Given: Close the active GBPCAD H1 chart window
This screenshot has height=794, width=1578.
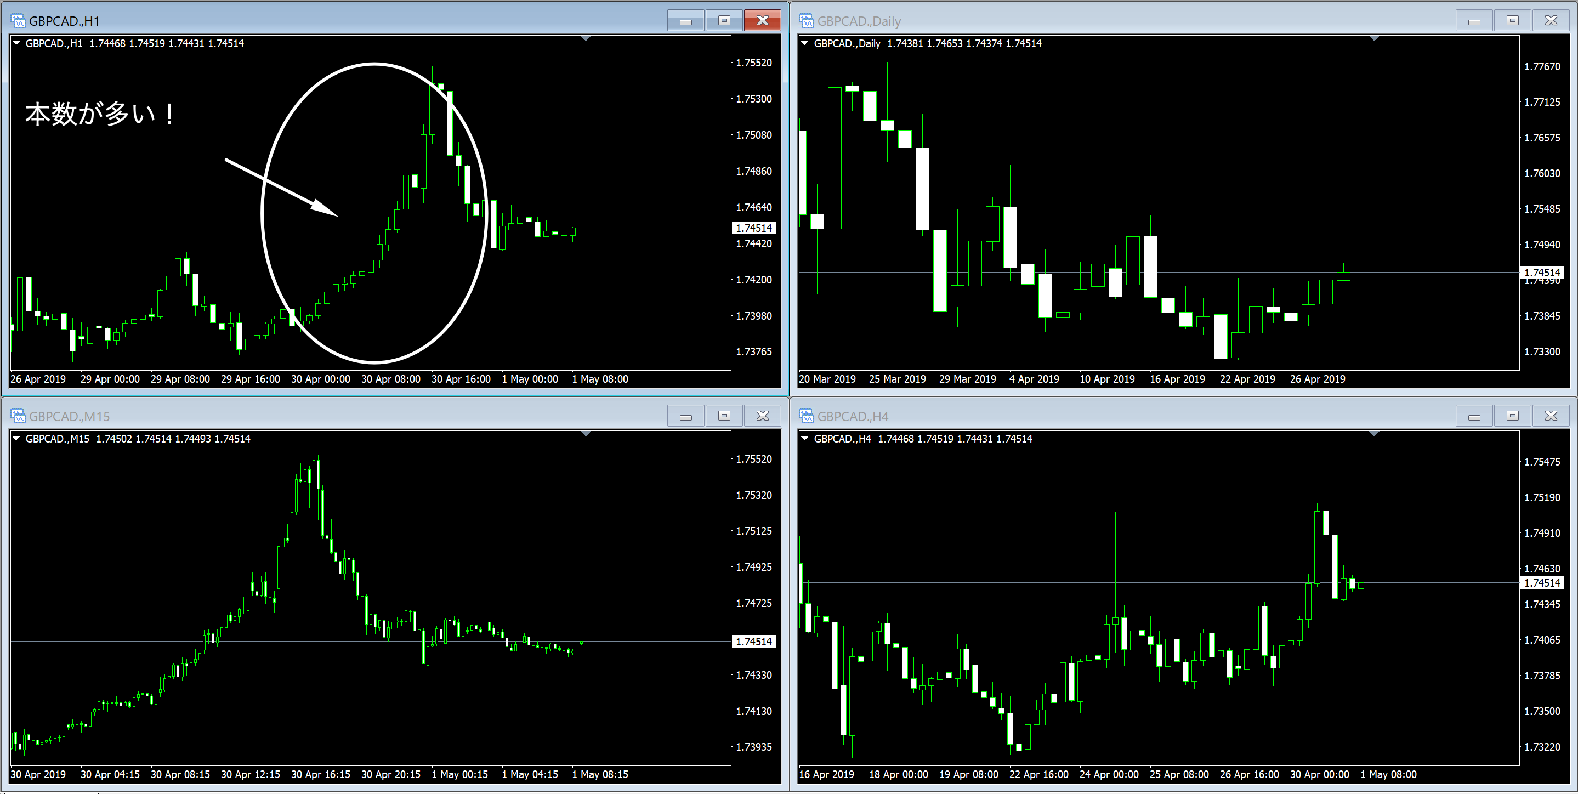Looking at the screenshot, I should pos(762,21).
